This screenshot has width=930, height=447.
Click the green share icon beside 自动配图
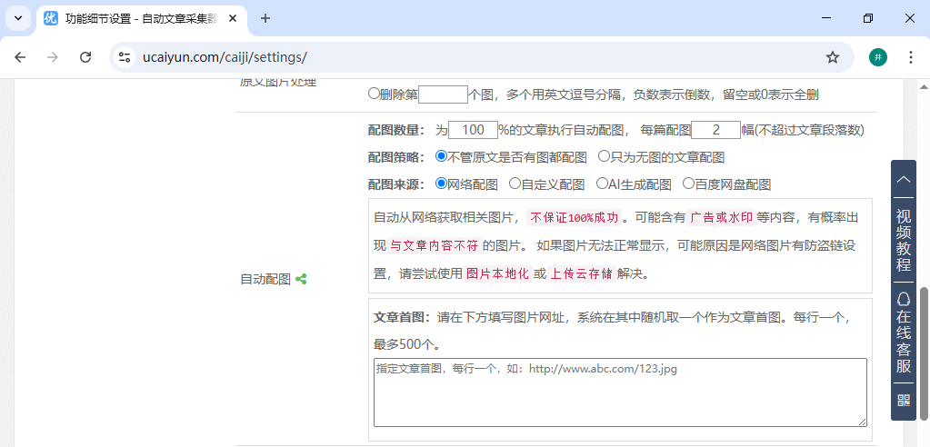pos(301,280)
